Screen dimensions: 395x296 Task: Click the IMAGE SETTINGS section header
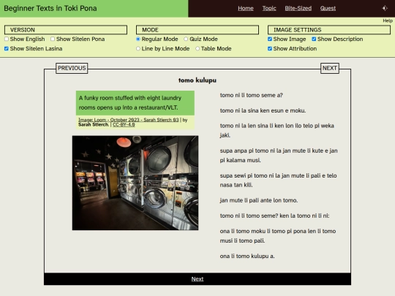tap(329, 30)
